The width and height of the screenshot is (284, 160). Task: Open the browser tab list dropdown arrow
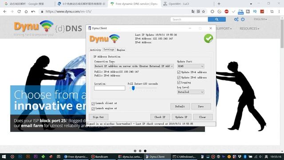[x=251, y=4]
